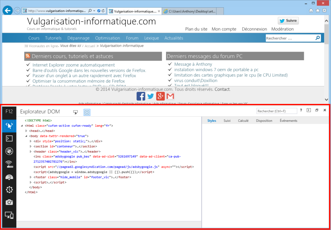The image size is (331, 230).
Task: Click the Gmail envelope icon in footer
Action: point(170,96)
